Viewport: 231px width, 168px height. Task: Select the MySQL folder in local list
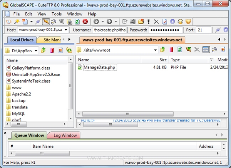coord(18,113)
